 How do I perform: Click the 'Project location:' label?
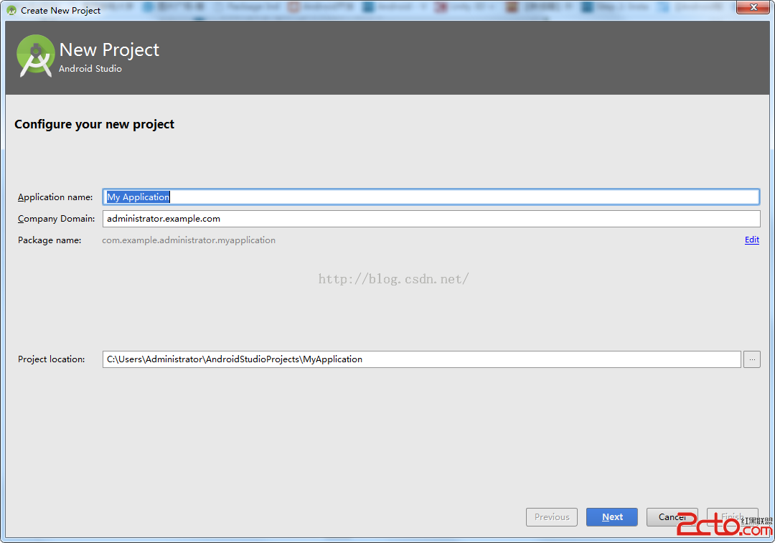52,359
